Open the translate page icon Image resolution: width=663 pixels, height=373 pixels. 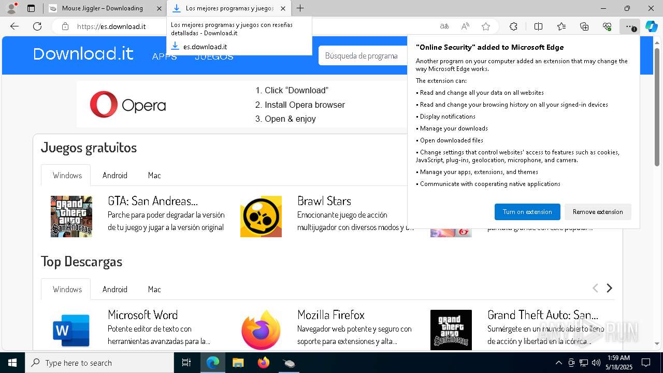444,26
